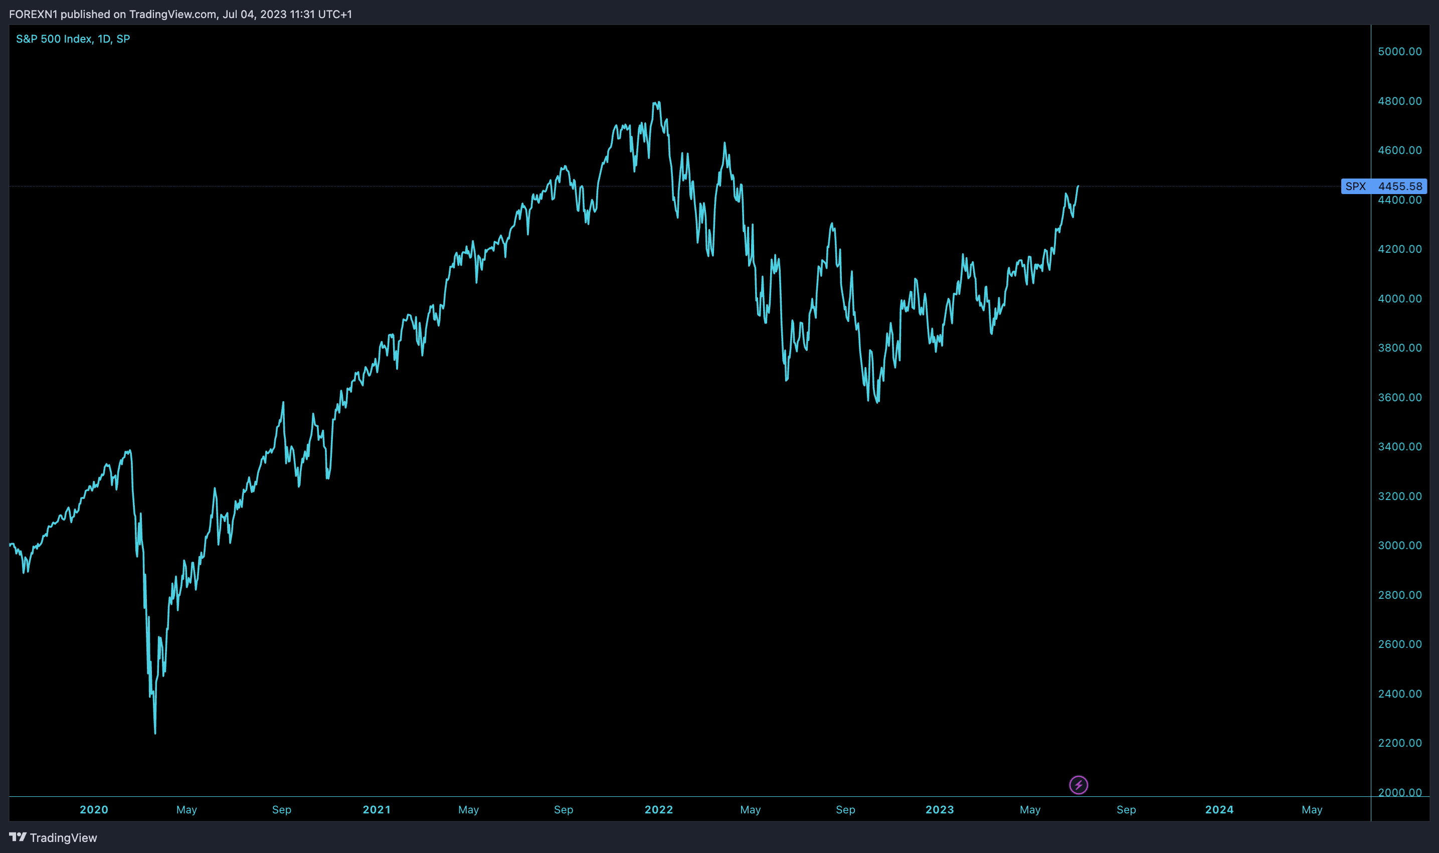Viewport: 1439px width, 853px height.
Task: Click the 2021 year label on time axis
Action: coord(377,809)
